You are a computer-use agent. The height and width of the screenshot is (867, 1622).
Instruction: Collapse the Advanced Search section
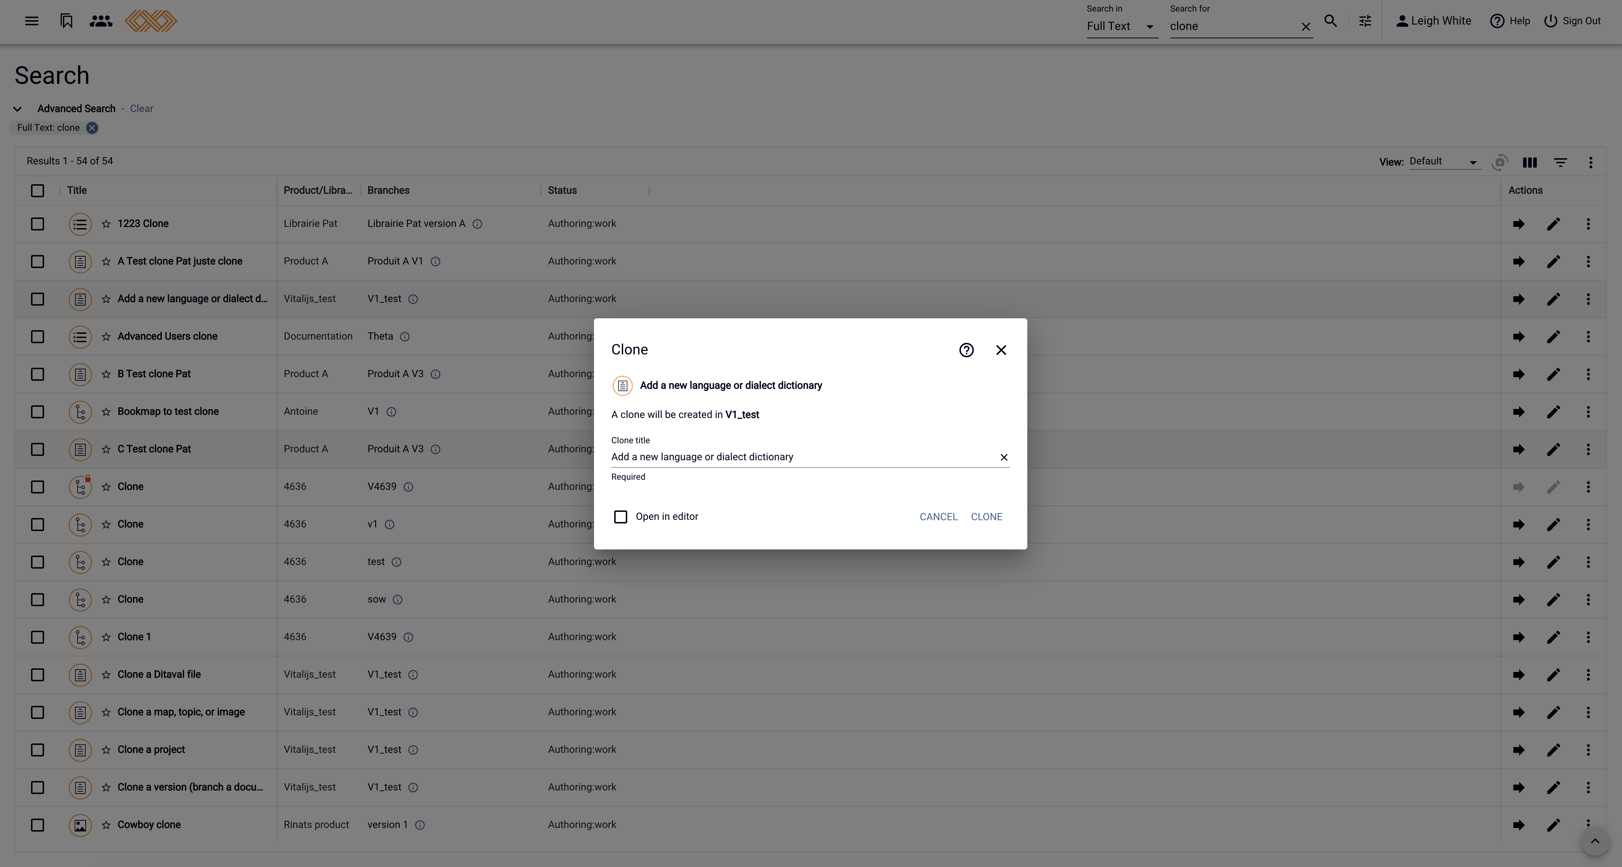pos(18,109)
